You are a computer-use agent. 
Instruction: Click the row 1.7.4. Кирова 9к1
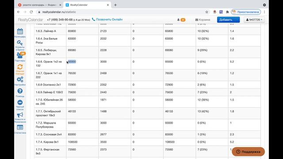click(x=147, y=142)
